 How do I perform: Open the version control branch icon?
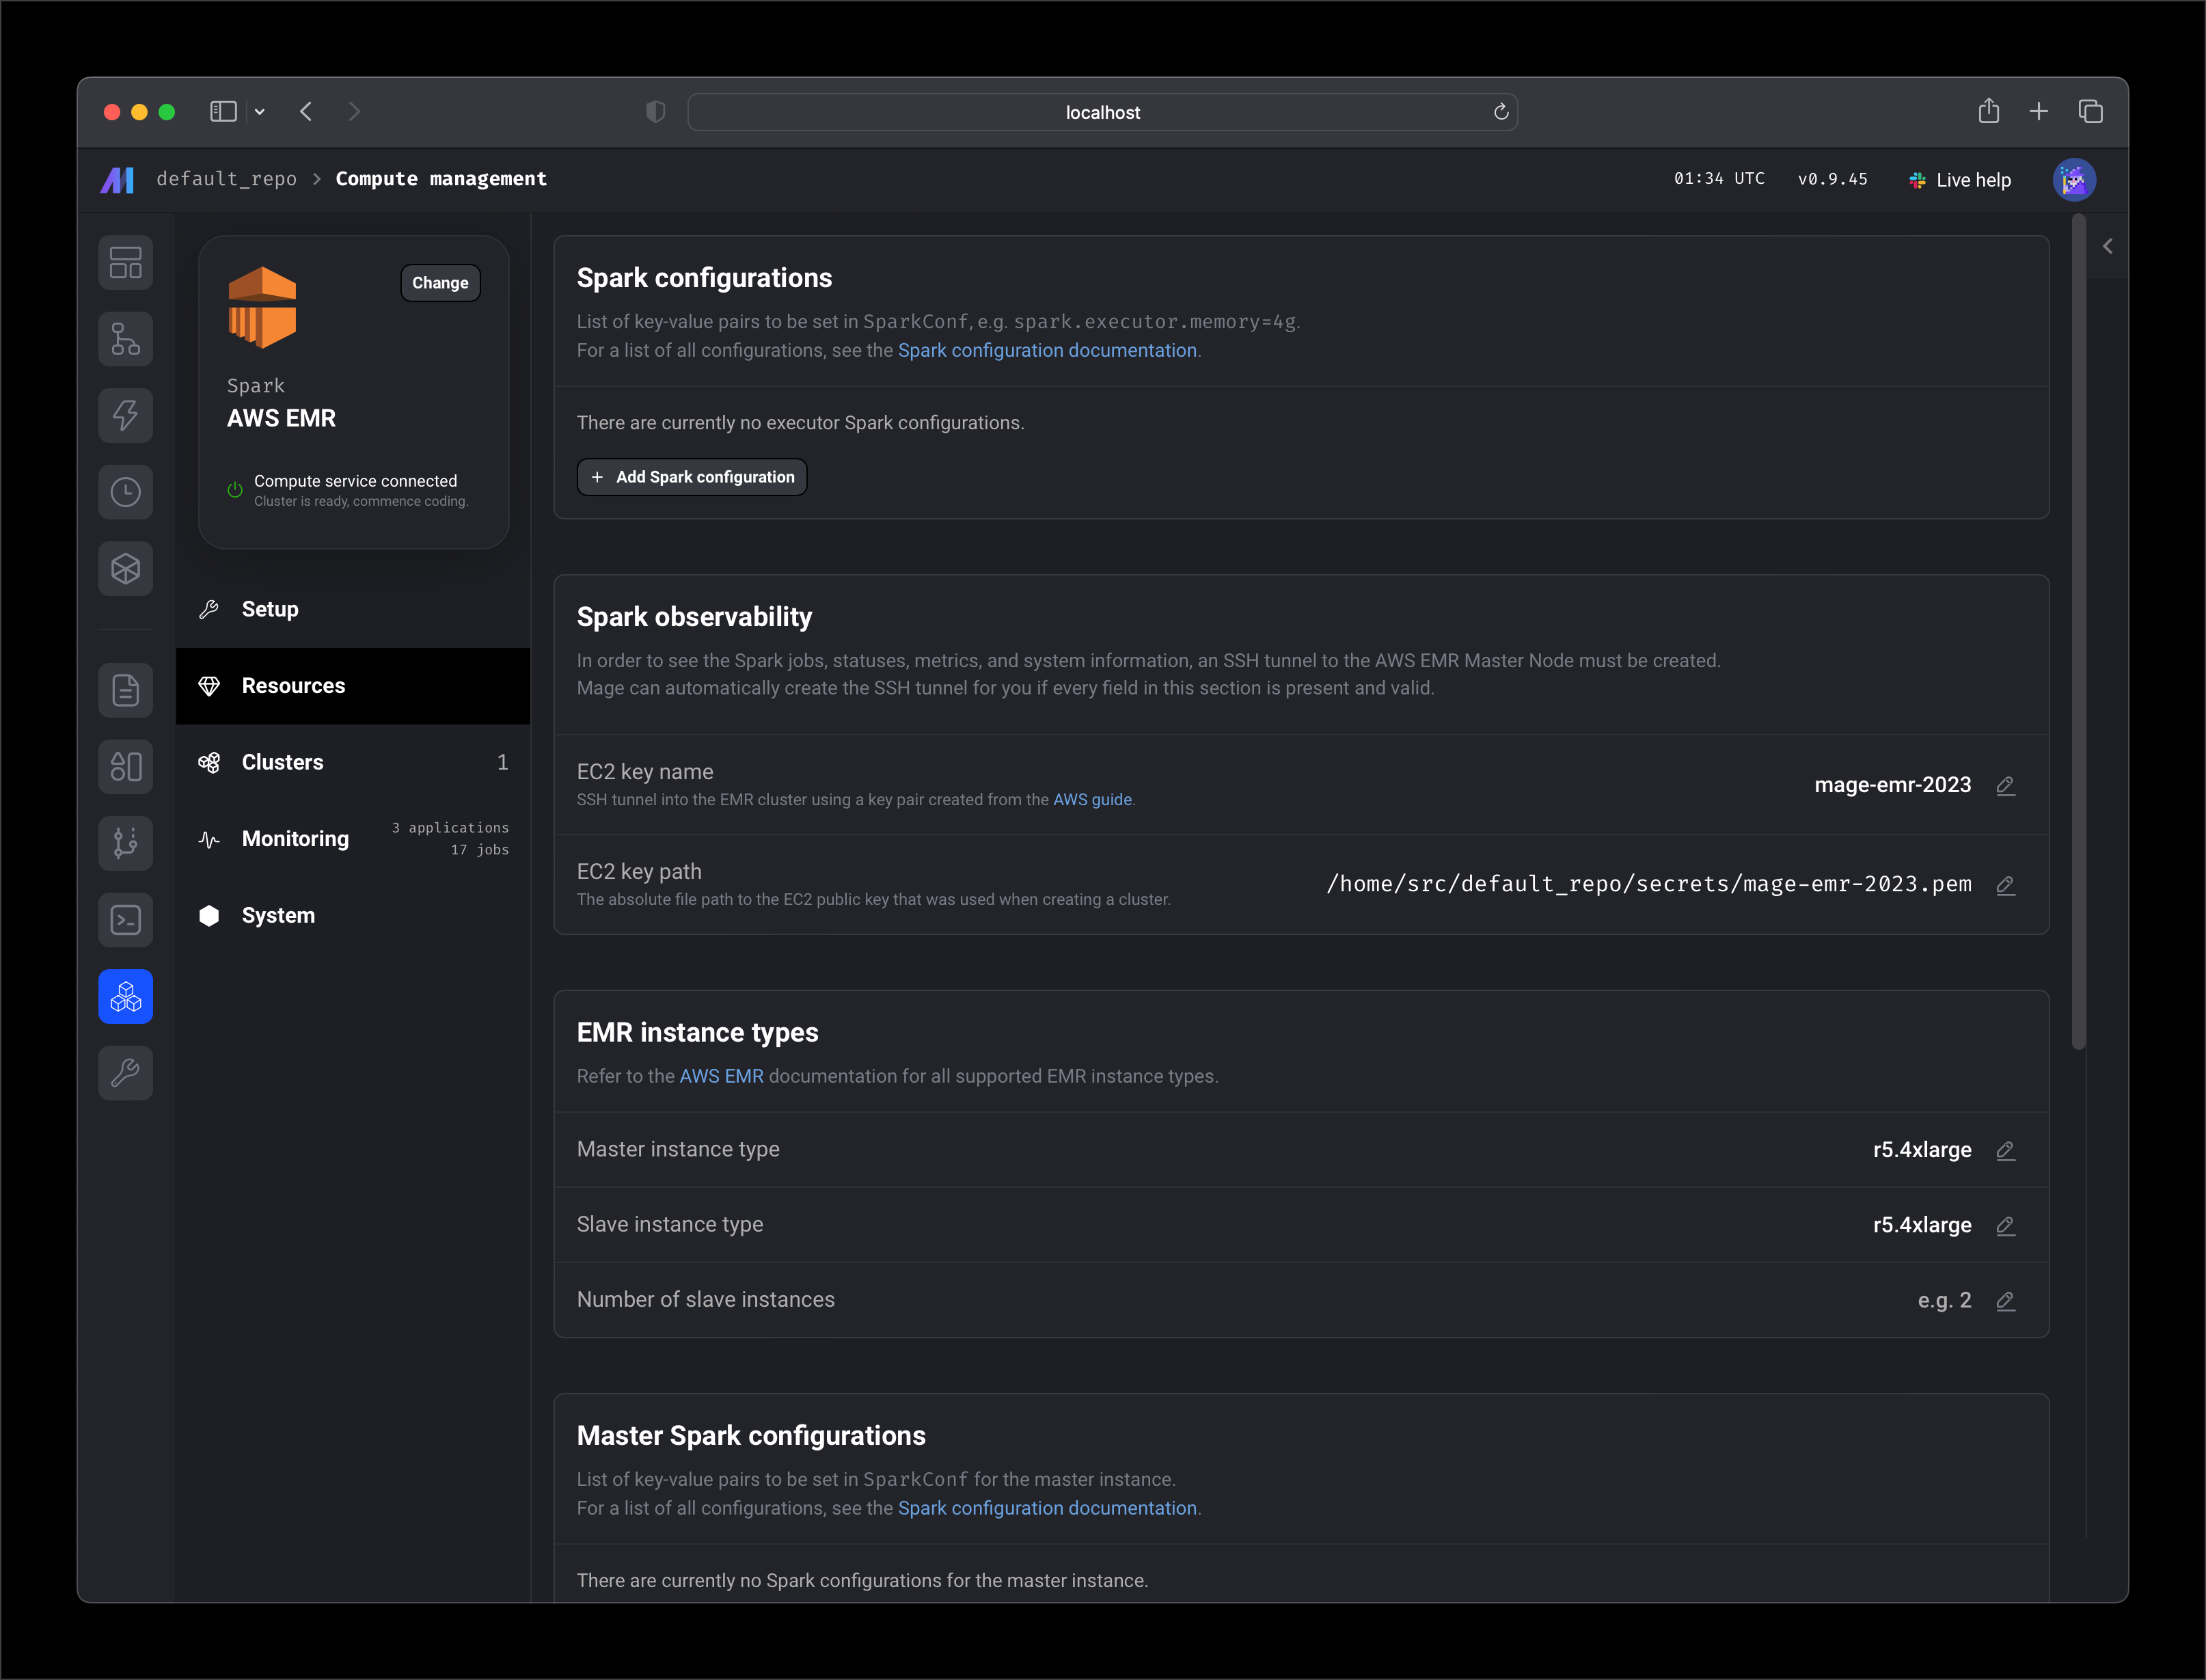[125, 843]
